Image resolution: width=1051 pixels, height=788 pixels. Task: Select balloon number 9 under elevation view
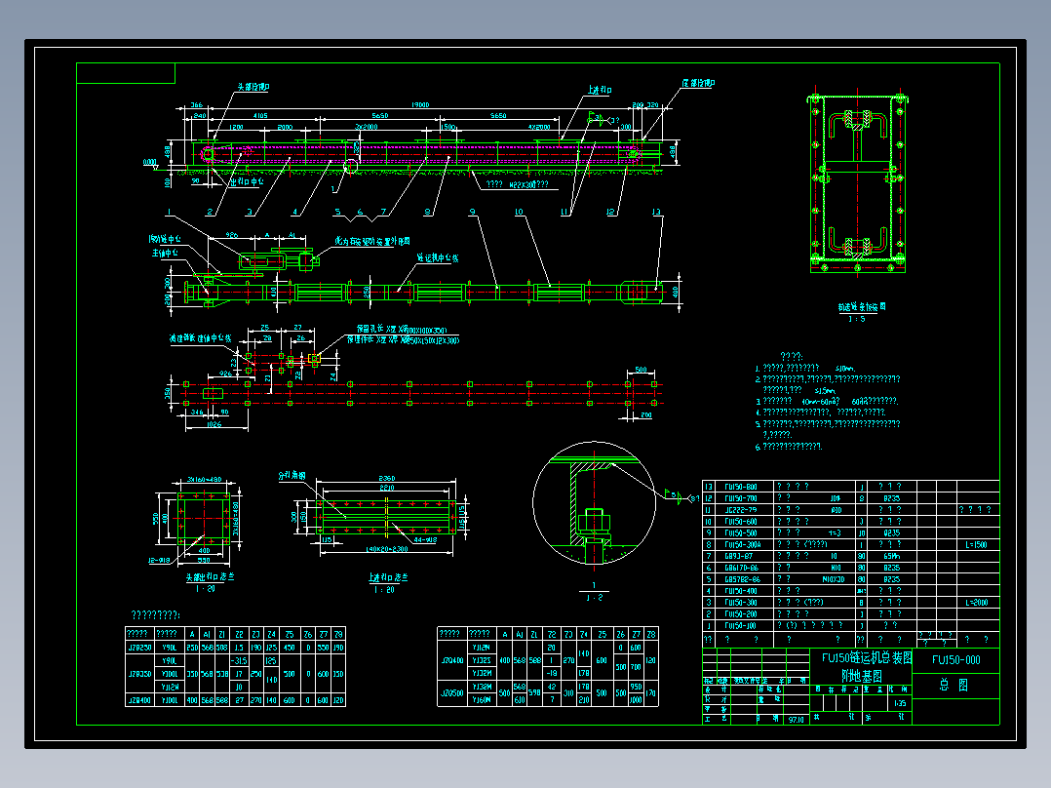click(x=473, y=212)
